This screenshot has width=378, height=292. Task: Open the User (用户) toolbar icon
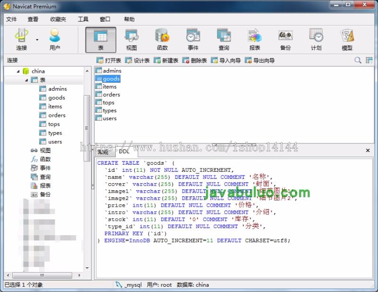point(55,40)
